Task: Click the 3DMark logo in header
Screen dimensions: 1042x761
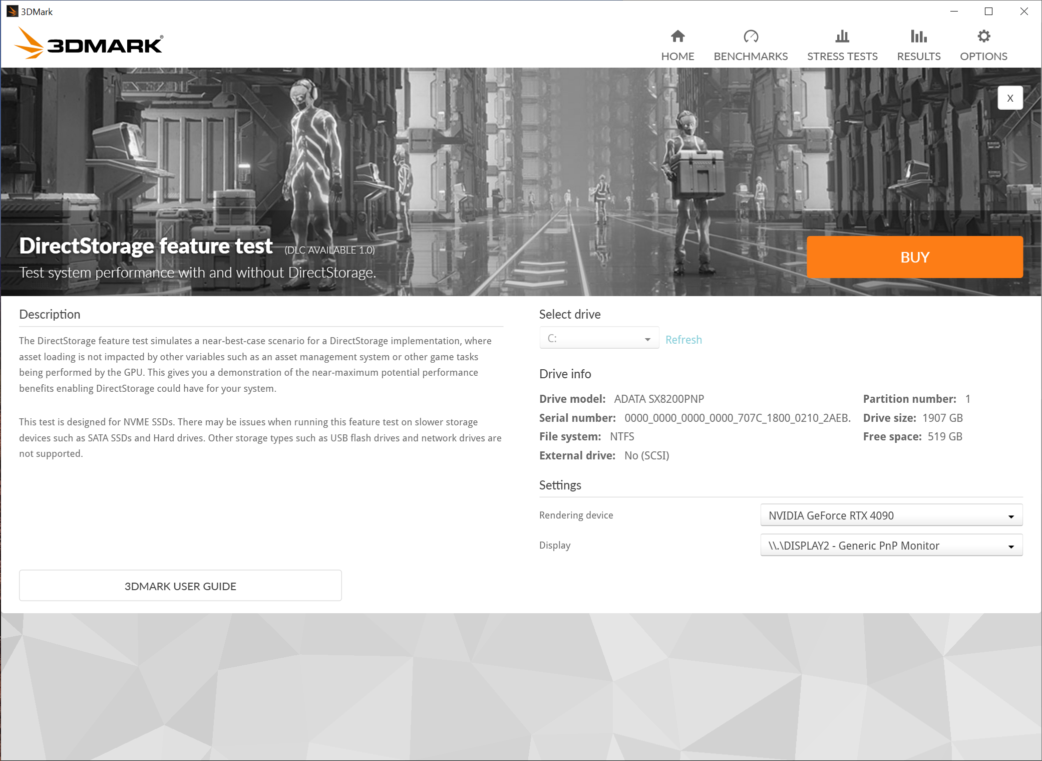Action: [x=89, y=44]
